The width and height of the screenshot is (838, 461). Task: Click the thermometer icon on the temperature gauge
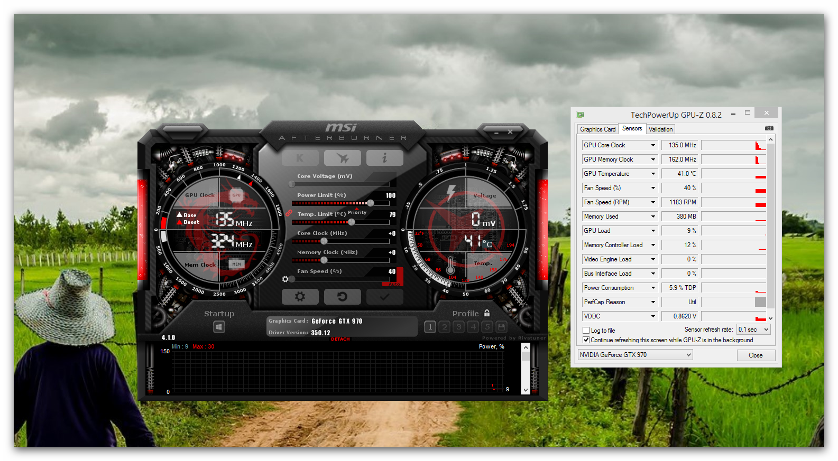(x=450, y=265)
